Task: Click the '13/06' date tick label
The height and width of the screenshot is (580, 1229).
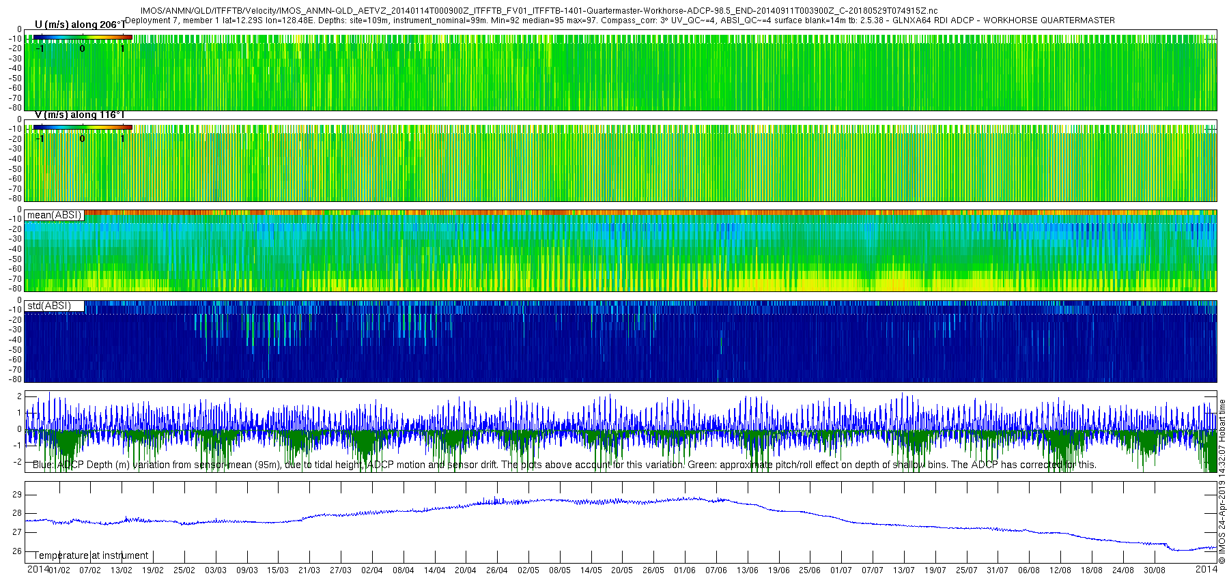Action: (x=748, y=570)
